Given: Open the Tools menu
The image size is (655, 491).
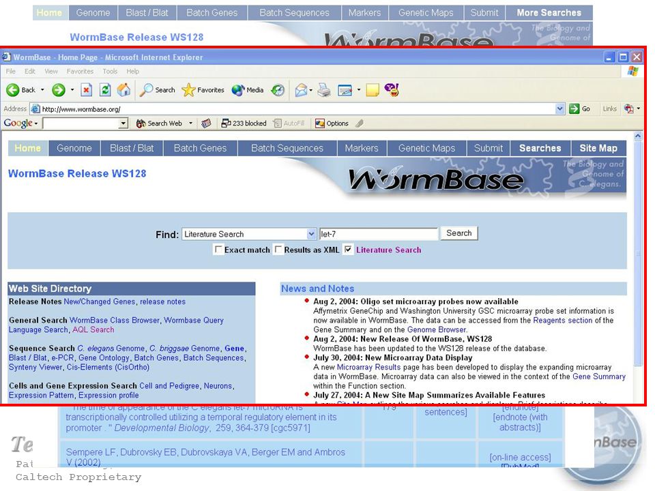Looking at the screenshot, I should click(110, 72).
